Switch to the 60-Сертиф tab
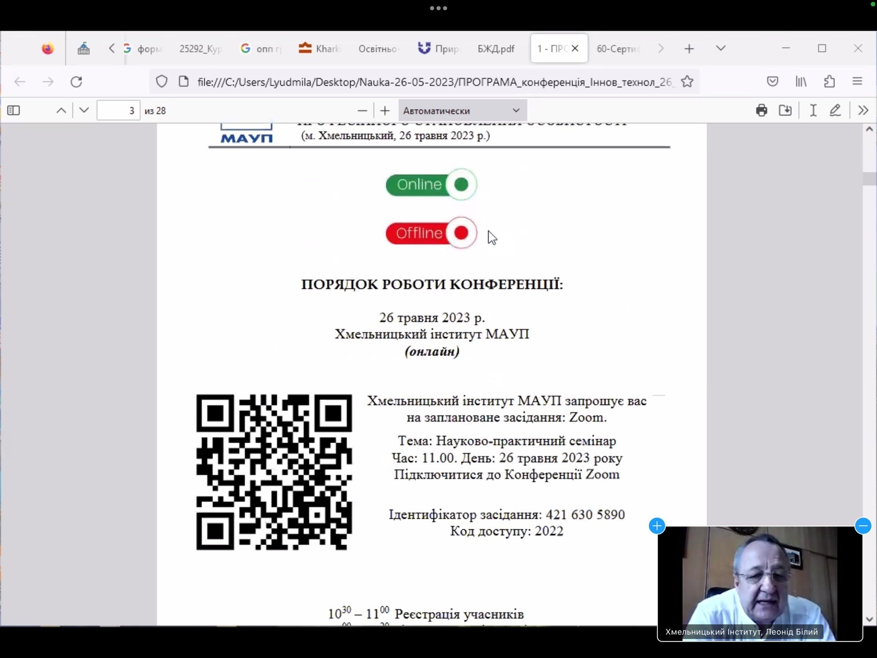The width and height of the screenshot is (877, 658). pyautogui.click(x=618, y=49)
